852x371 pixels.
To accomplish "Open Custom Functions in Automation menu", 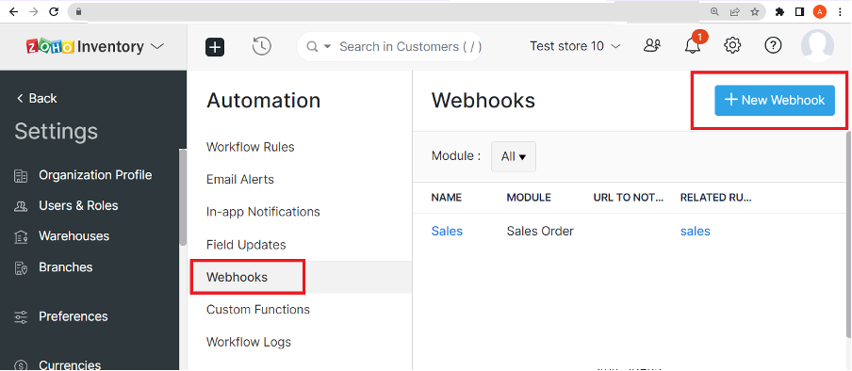I will click(x=258, y=310).
